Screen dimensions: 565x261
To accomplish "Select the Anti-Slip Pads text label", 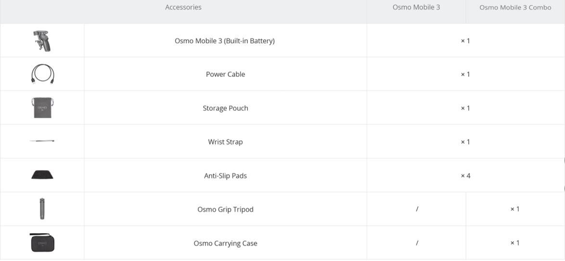I will coord(225,176).
